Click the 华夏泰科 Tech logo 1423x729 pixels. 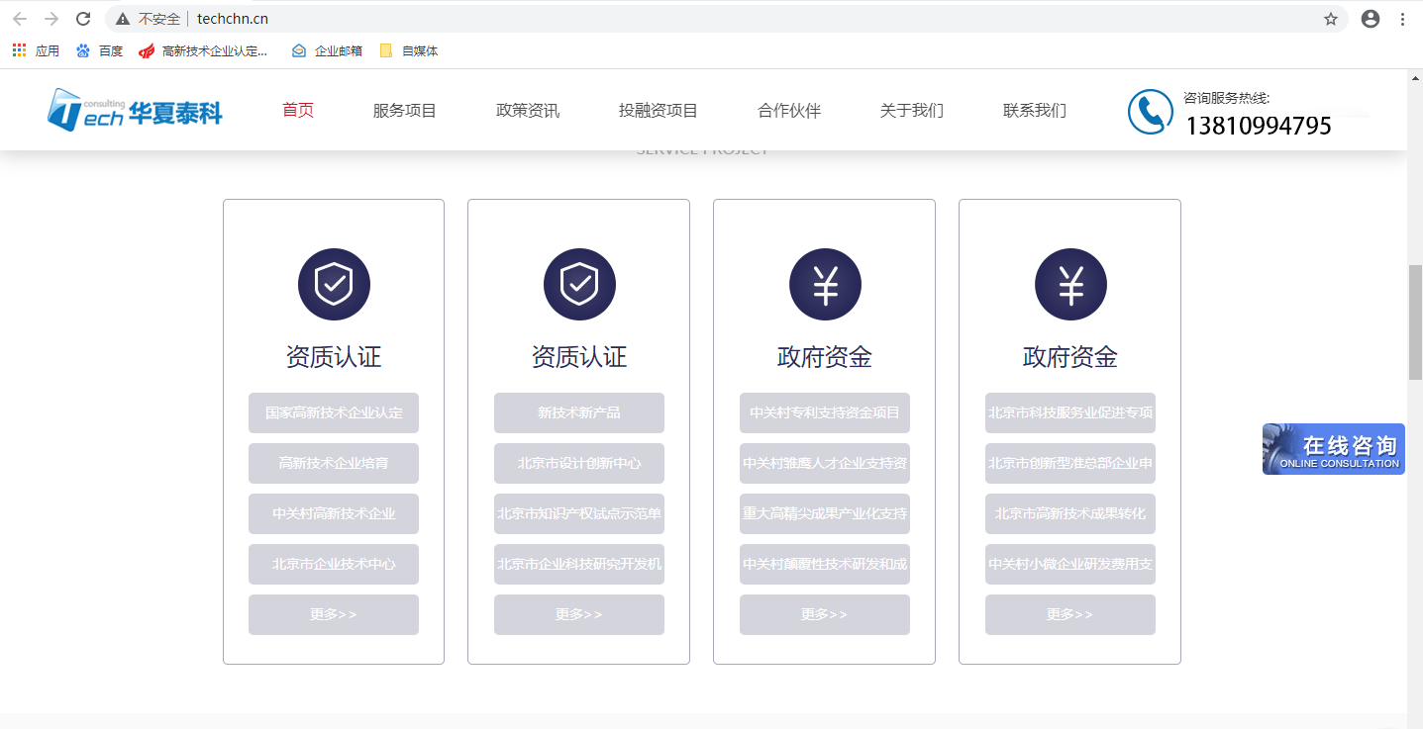[133, 110]
